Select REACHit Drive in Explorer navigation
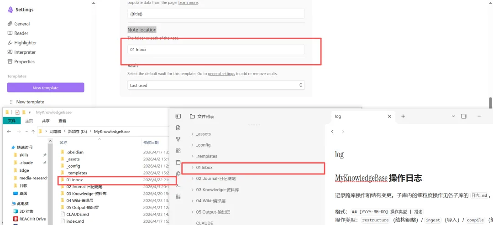 (30, 219)
